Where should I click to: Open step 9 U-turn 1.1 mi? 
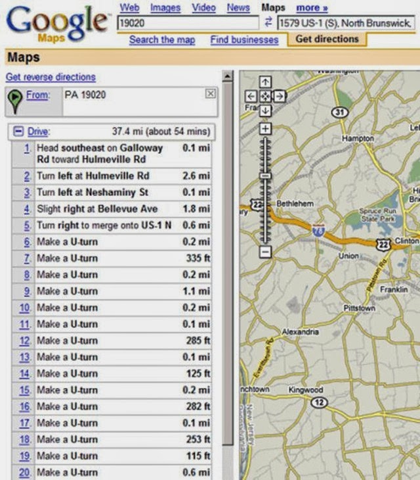[x=112, y=291]
